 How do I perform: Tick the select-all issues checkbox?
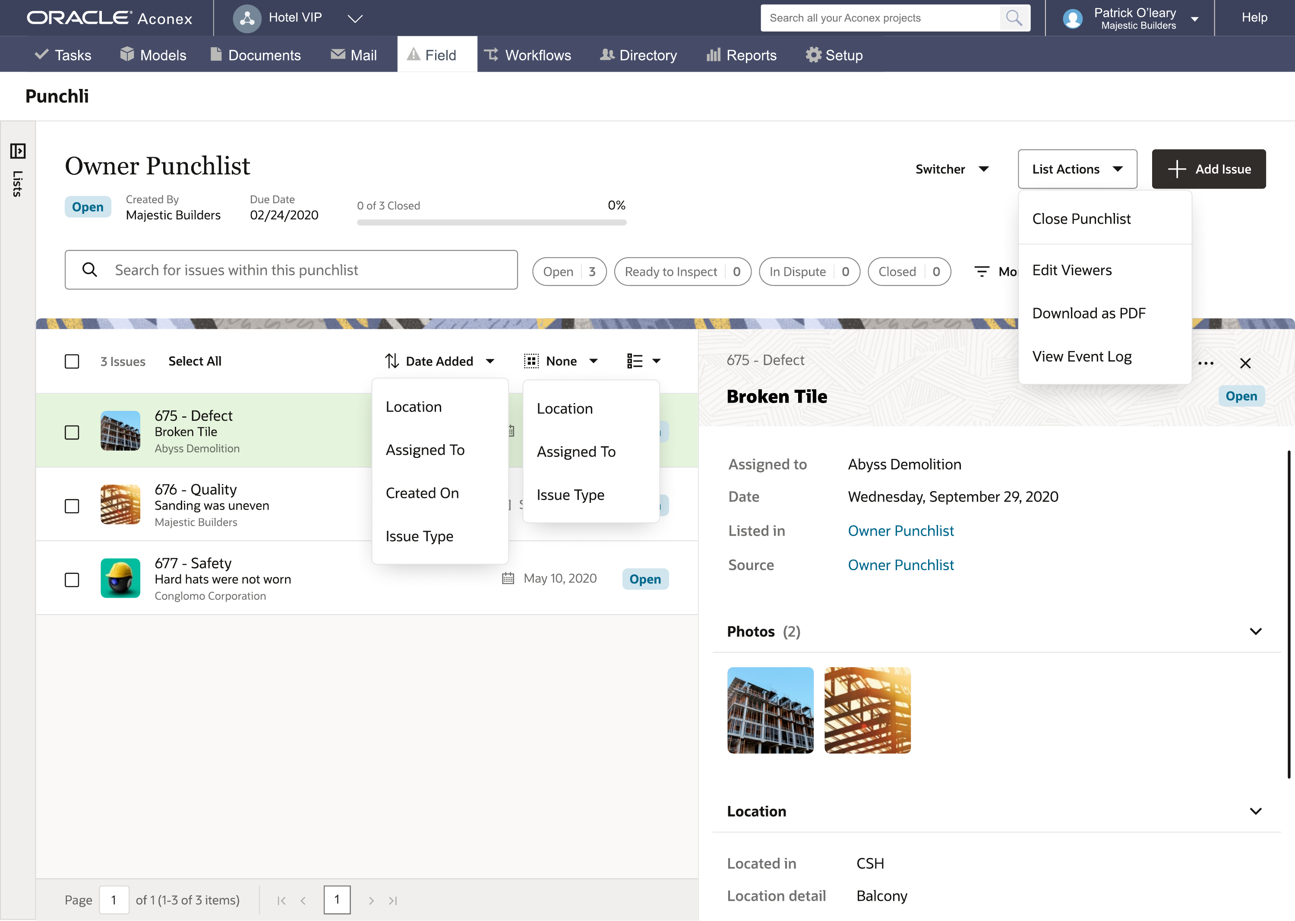click(x=72, y=361)
